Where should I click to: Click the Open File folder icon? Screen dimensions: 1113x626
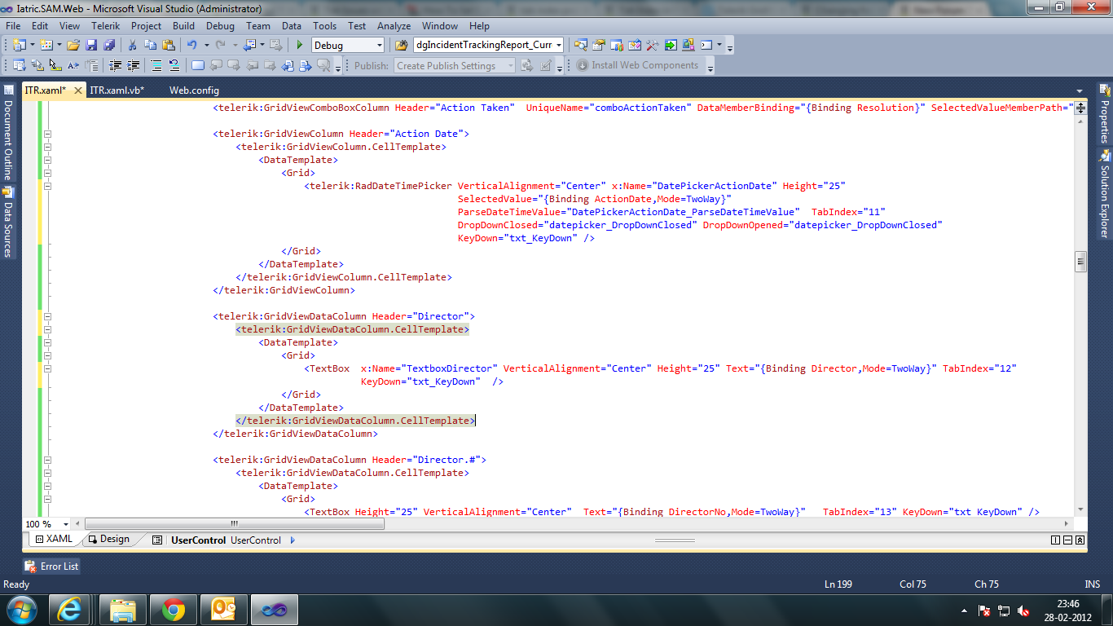[73, 45]
